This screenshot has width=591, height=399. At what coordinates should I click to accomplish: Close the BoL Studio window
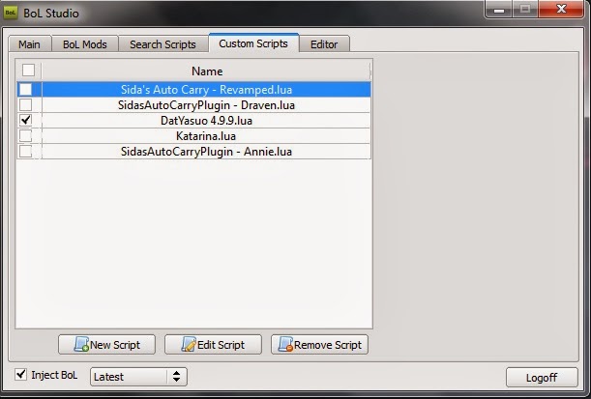point(561,9)
